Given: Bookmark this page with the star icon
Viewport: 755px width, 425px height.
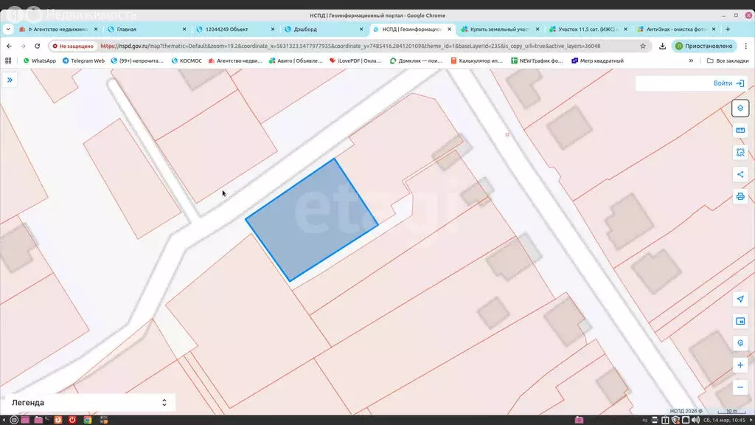Looking at the screenshot, I should pyautogui.click(x=643, y=46).
